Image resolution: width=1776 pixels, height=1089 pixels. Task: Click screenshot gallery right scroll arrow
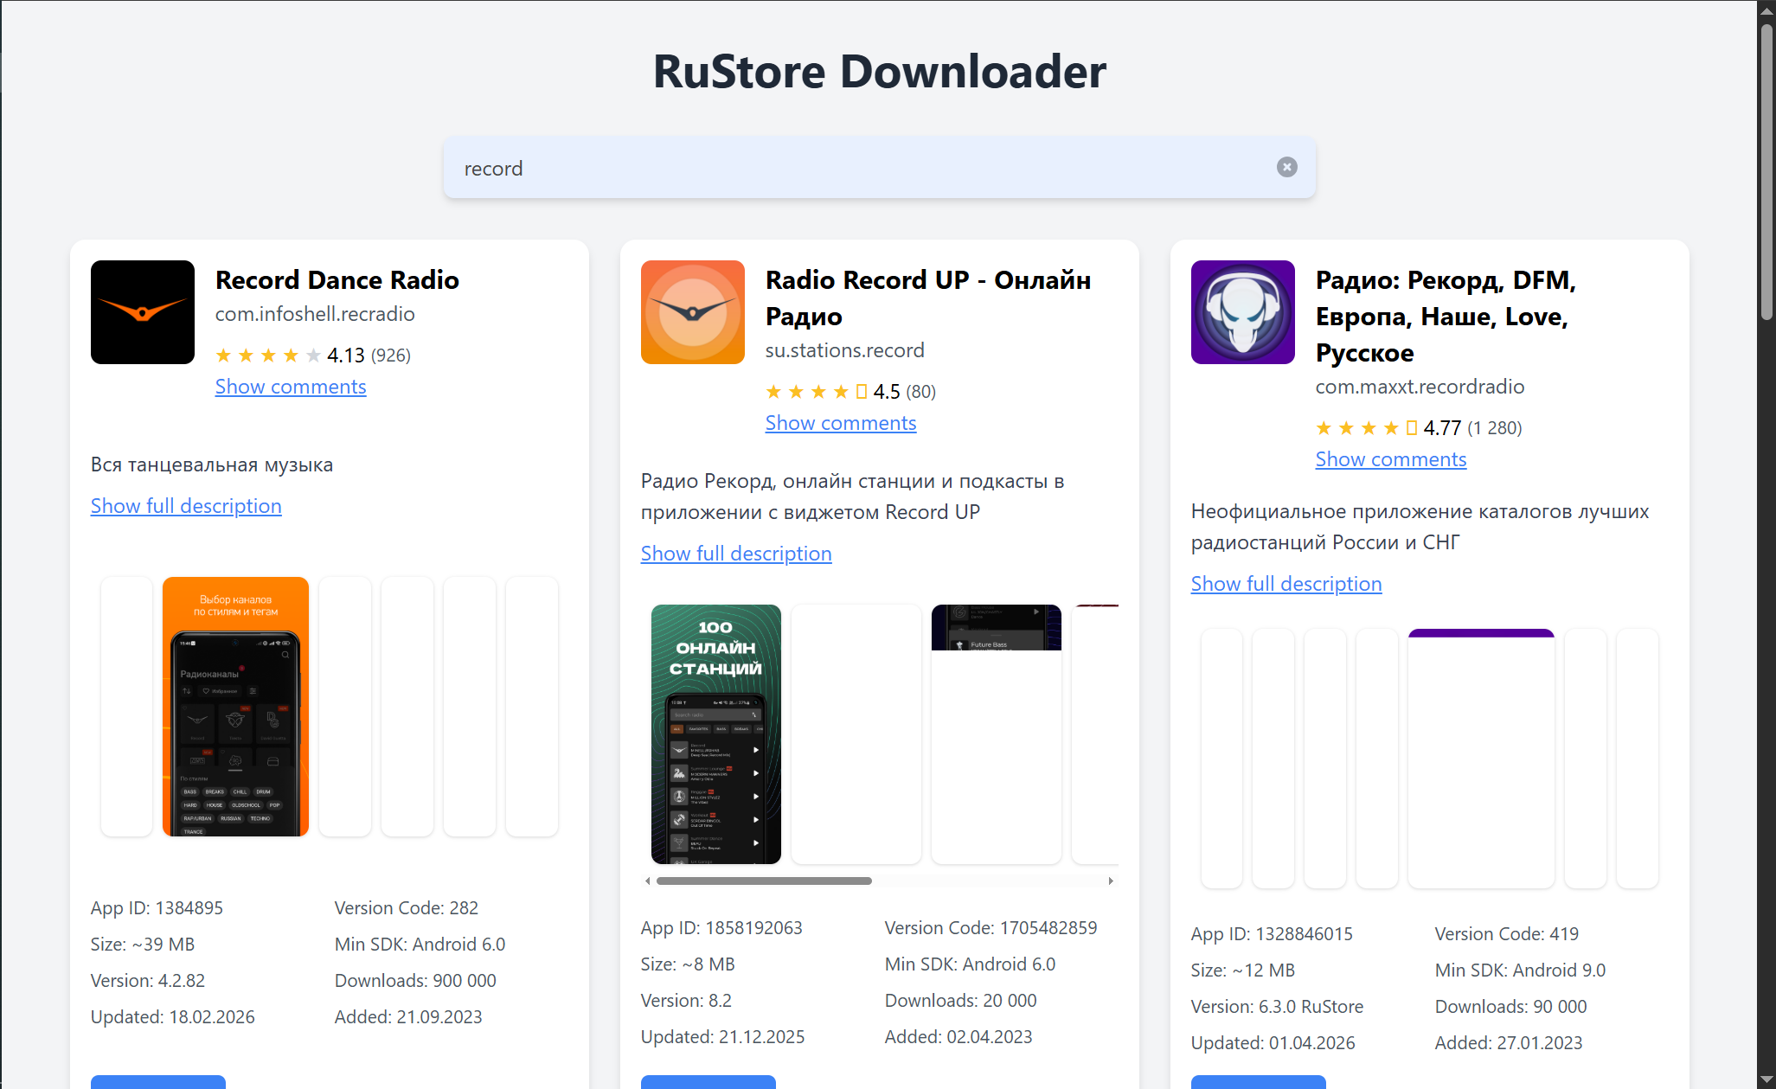click(1111, 881)
